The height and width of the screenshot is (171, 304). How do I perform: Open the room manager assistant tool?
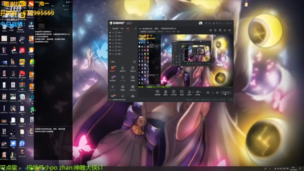point(122,69)
